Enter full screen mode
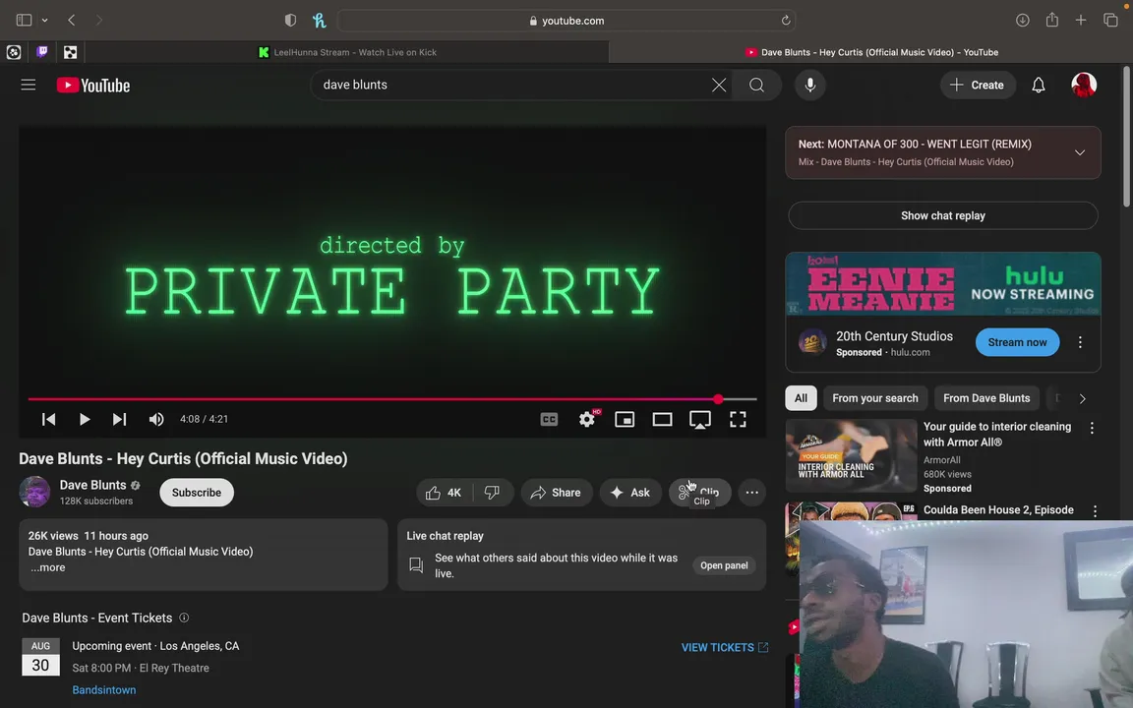Viewport: 1133px width, 708px height. [738, 419]
